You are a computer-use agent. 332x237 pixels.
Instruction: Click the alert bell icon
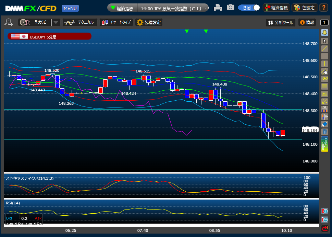[324, 33]
